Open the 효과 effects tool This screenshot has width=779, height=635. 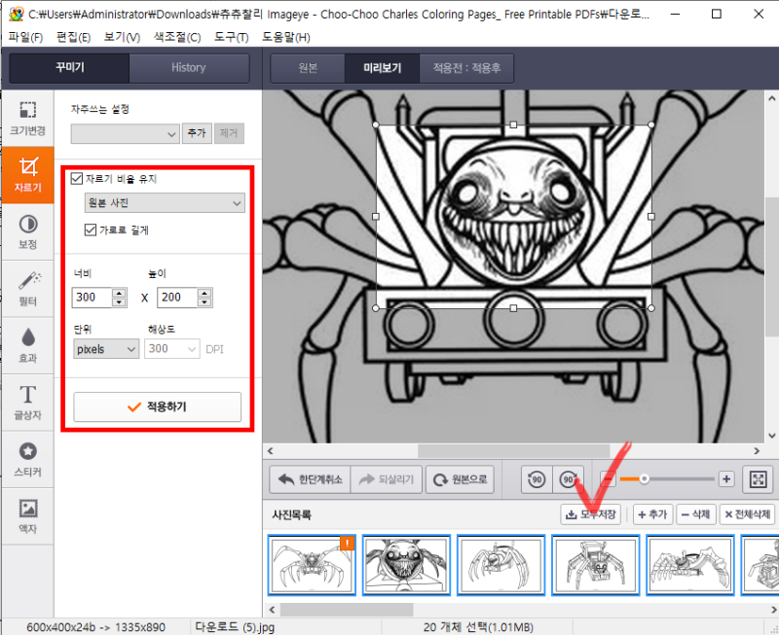(28, 345)
